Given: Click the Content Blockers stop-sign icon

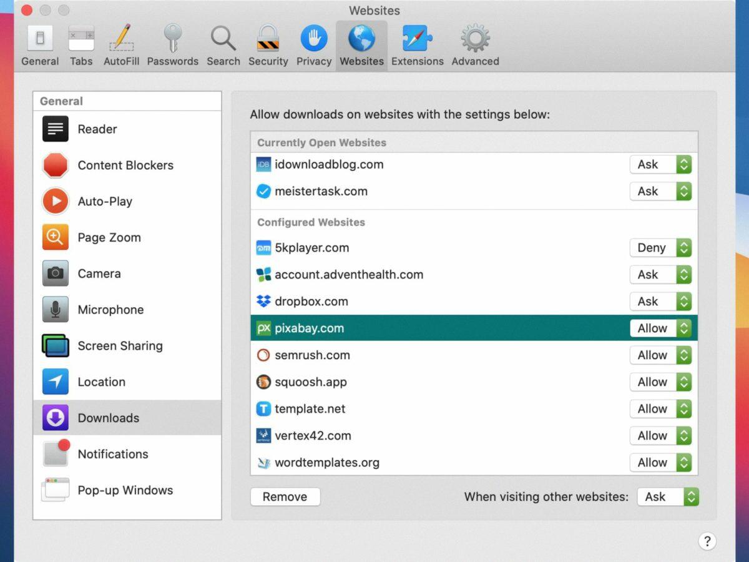Looking at the screenshot, I should pyautogui.click(x=56, y=165).
